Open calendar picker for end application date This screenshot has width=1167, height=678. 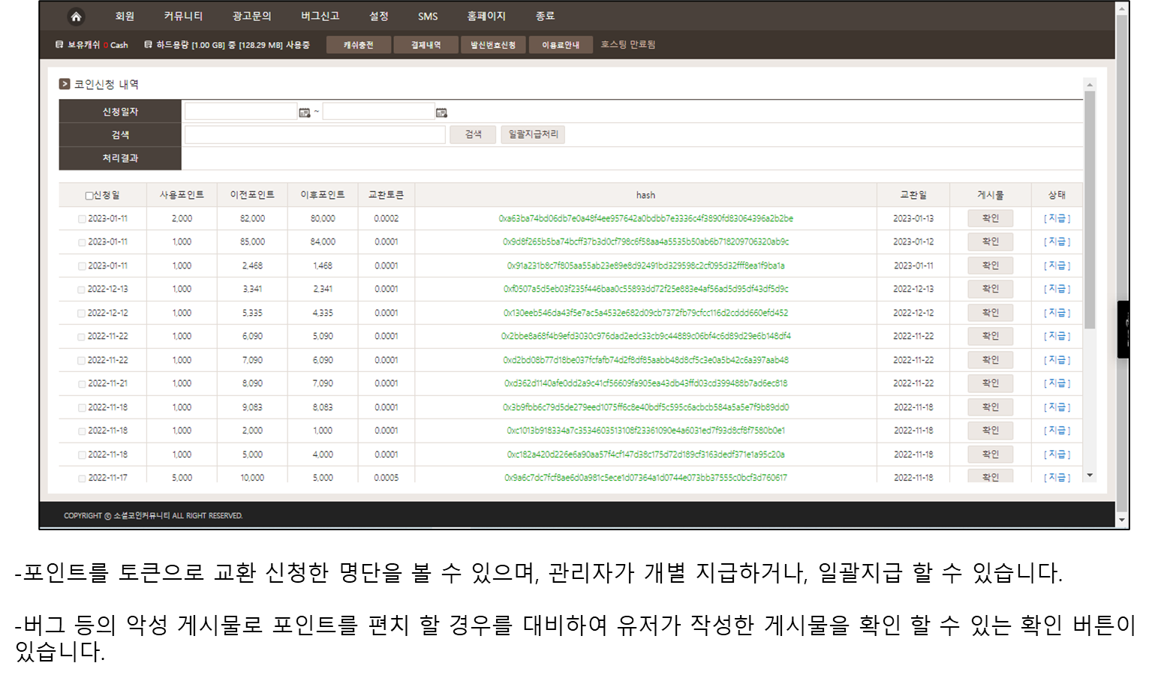[441, 112]
